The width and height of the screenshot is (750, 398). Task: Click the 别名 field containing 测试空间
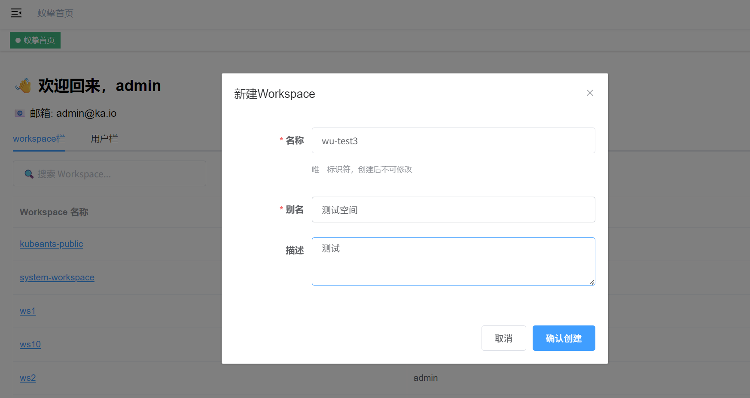[x=453, y=210]
